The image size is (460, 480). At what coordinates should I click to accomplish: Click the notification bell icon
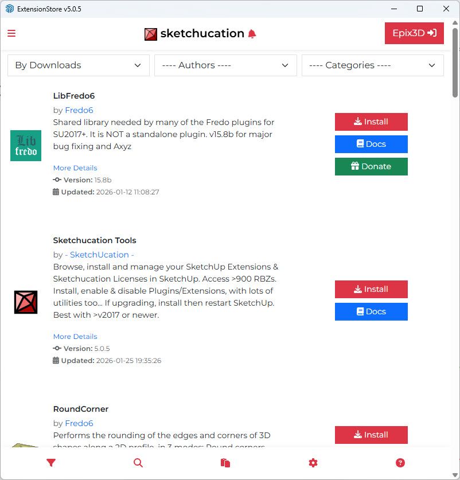(x=252, y=34)
